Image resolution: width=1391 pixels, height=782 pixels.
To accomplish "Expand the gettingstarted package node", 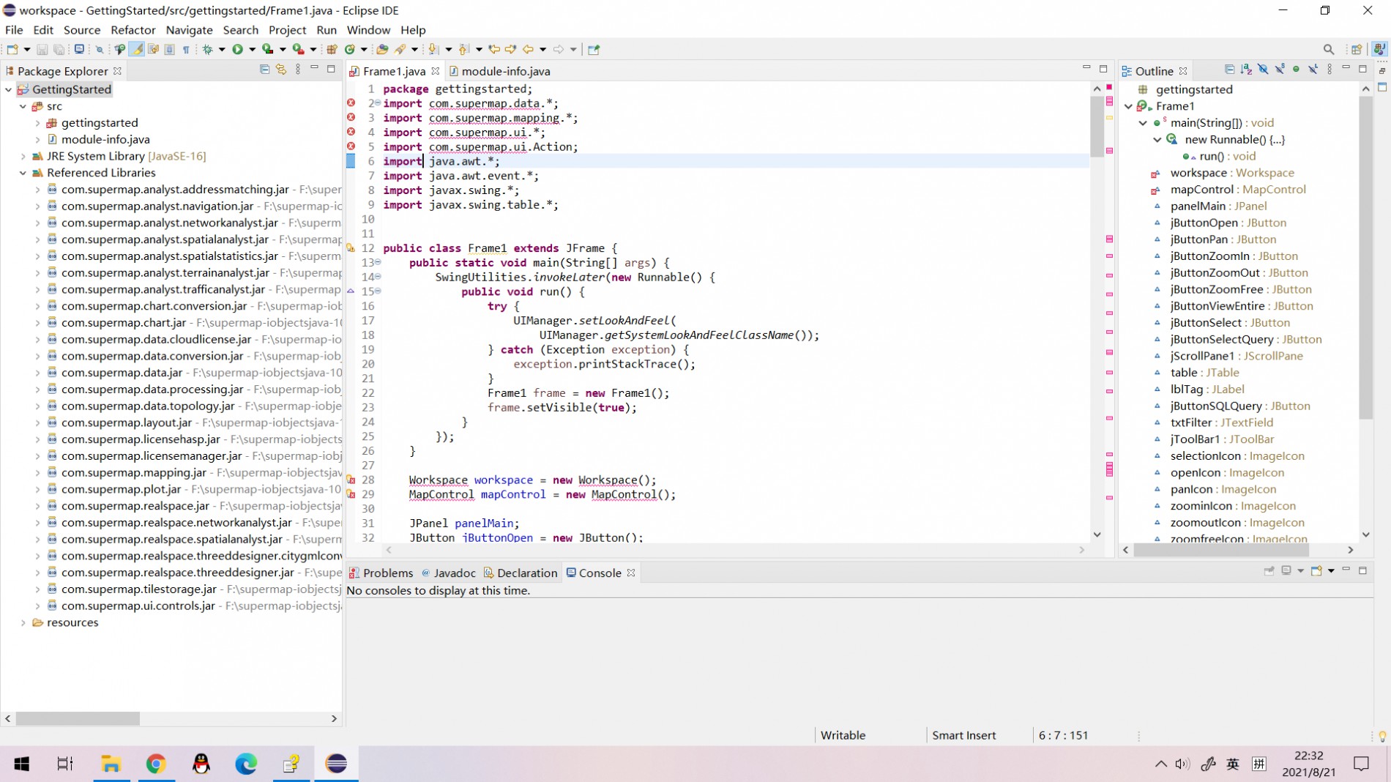I will [x=37, y=123].
